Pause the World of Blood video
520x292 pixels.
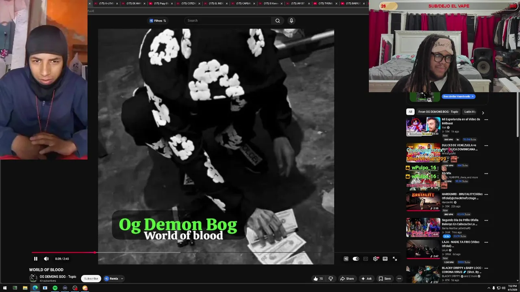point(36,259)
